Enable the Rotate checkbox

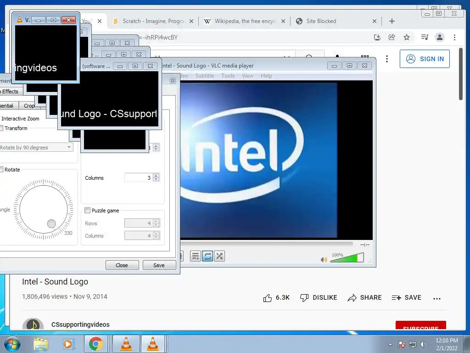1,169
